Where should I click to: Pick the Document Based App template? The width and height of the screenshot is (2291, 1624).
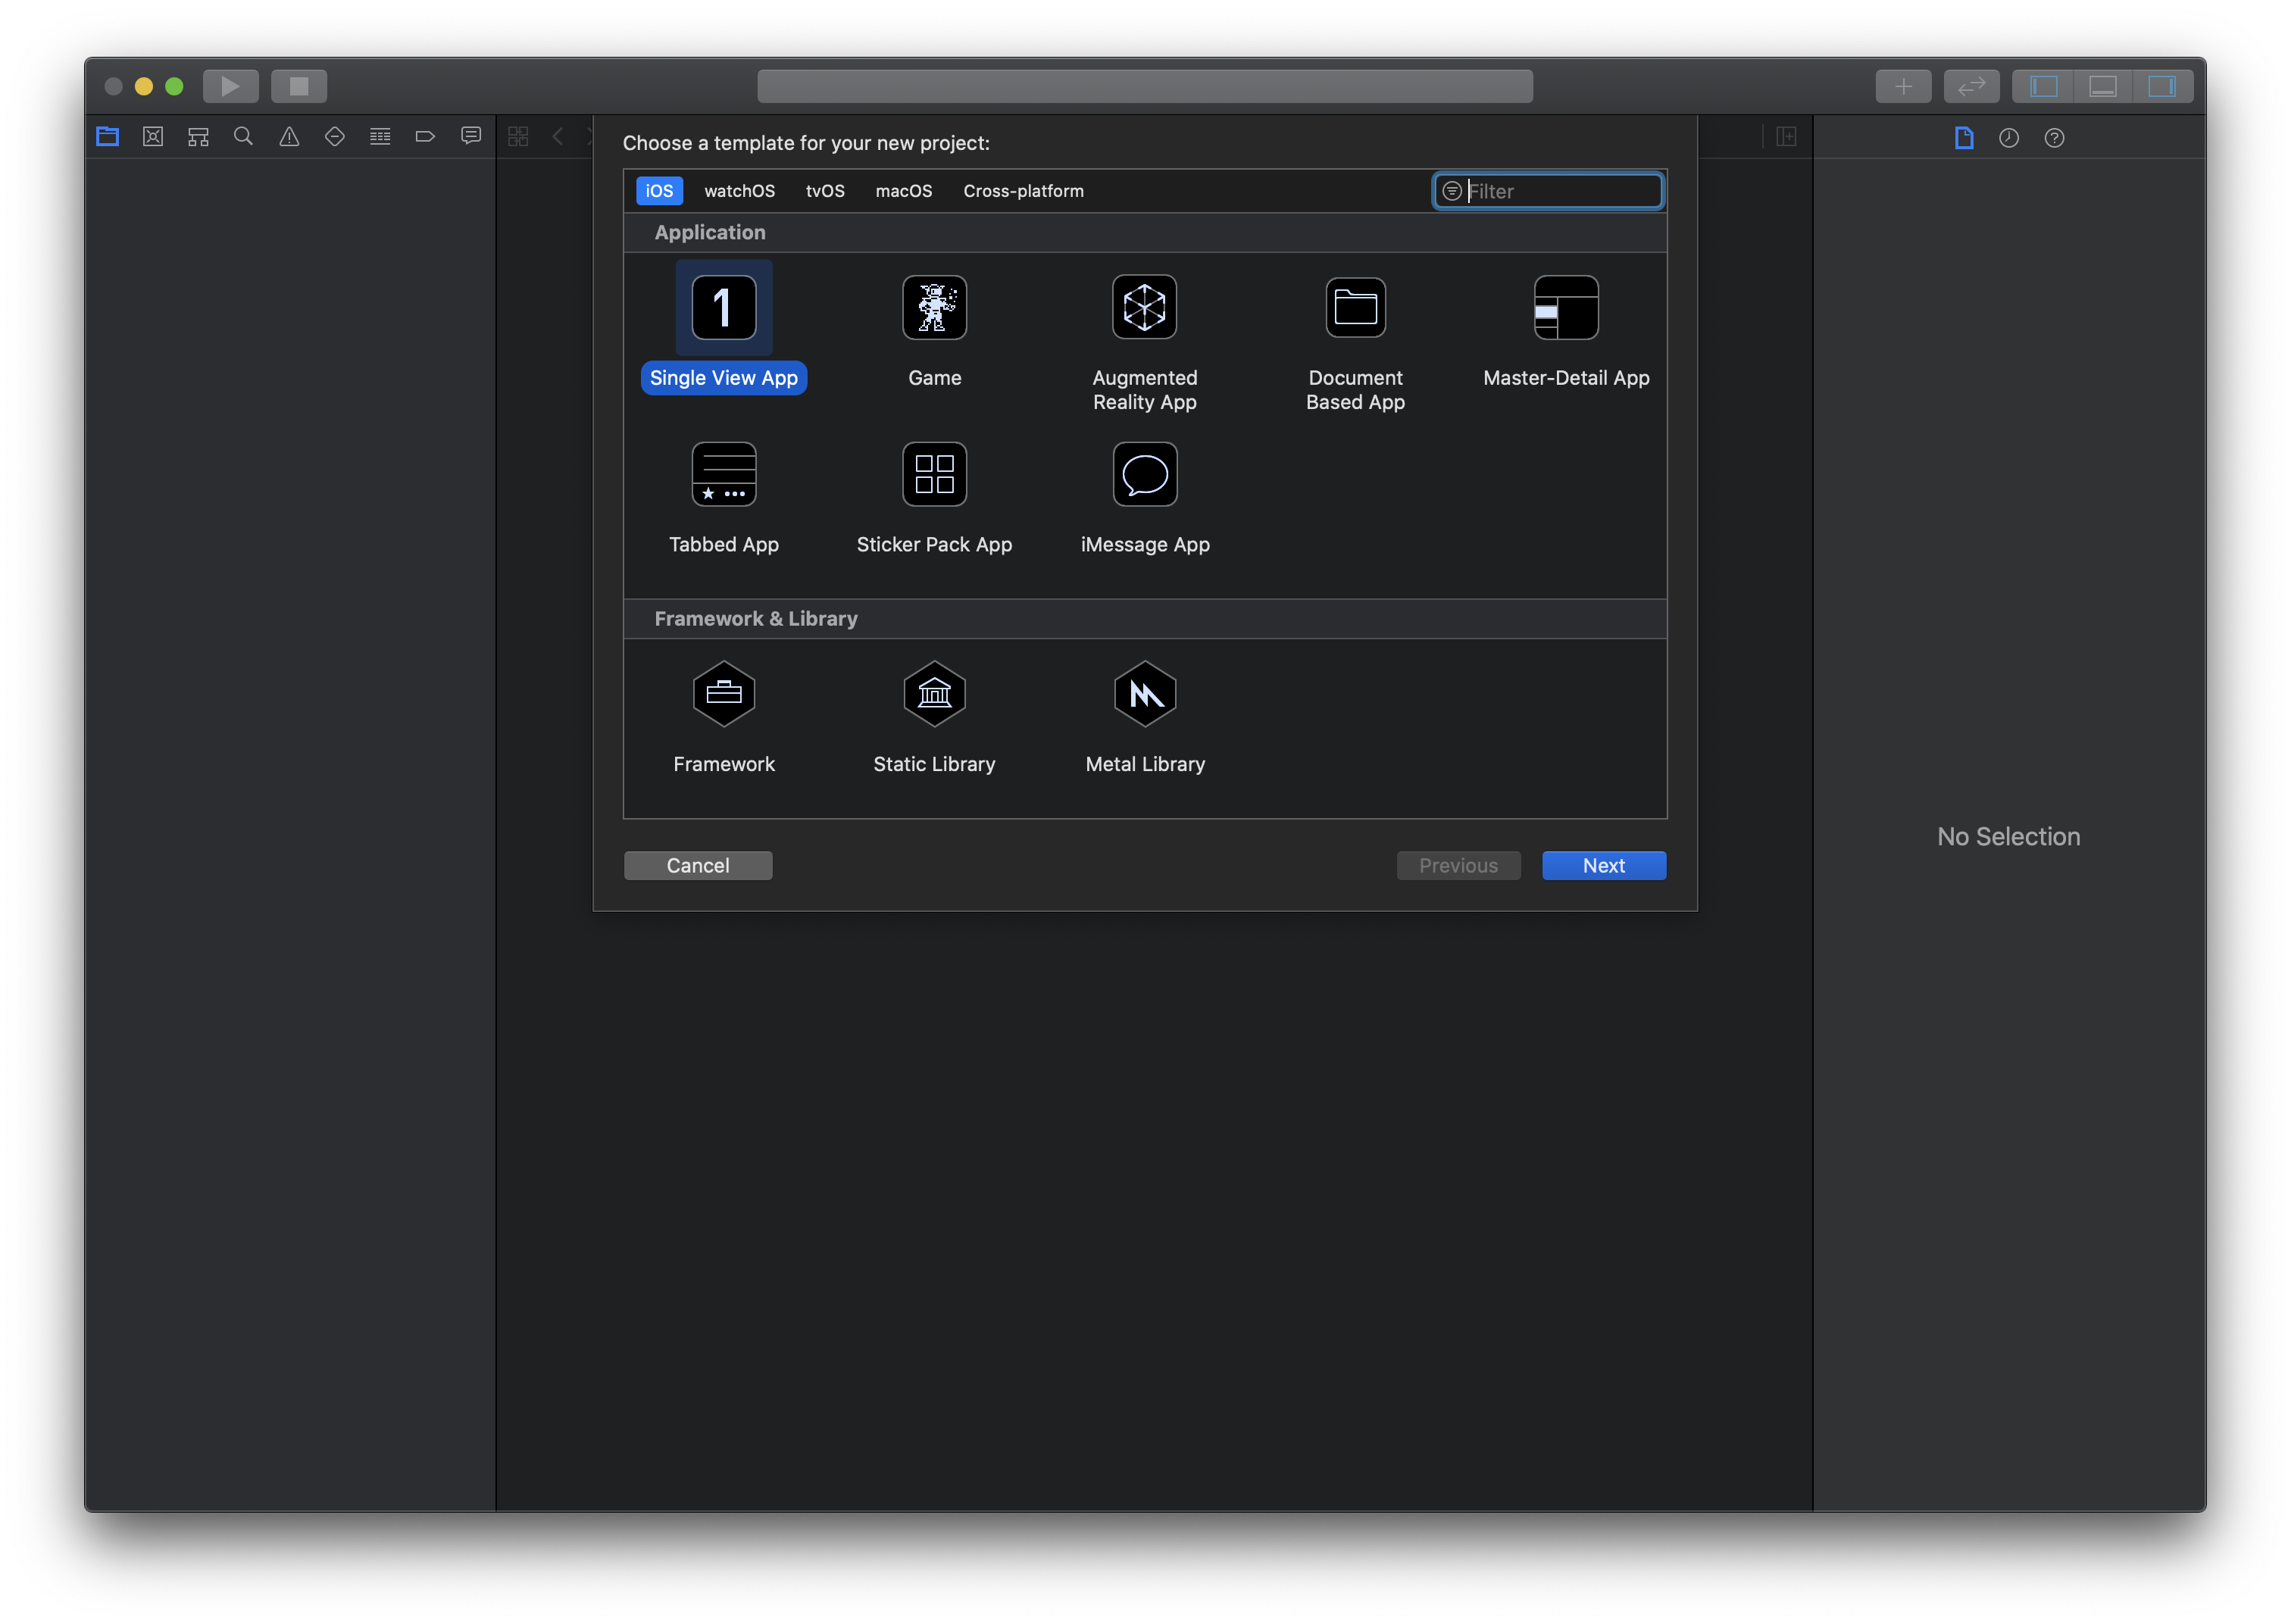(1355, 308)
